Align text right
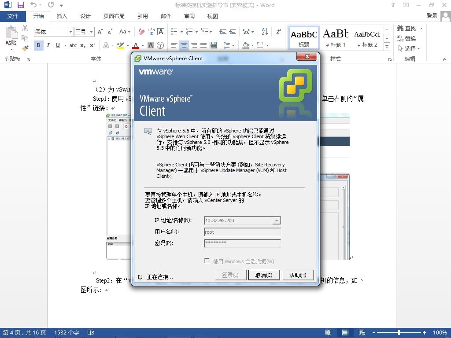 (194, 45)
